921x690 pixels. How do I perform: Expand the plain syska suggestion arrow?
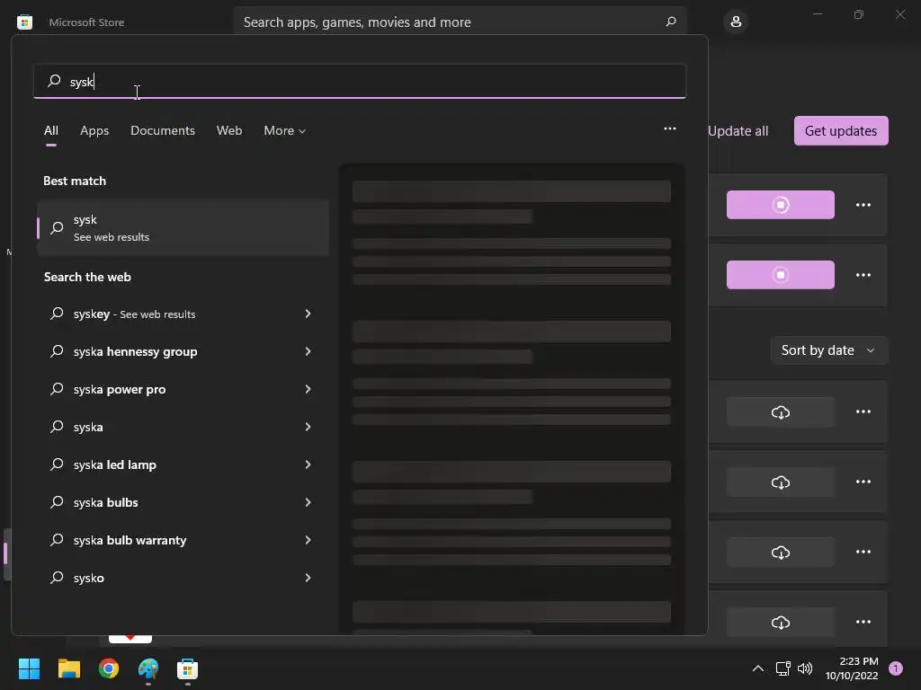308,427
